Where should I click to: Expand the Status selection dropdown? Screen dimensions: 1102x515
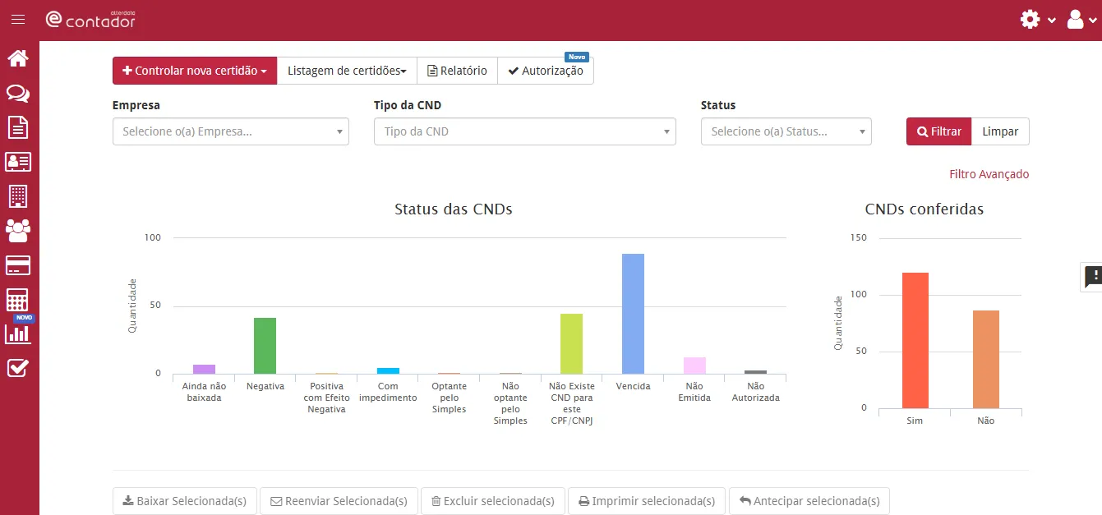click(x=786, y=131)
